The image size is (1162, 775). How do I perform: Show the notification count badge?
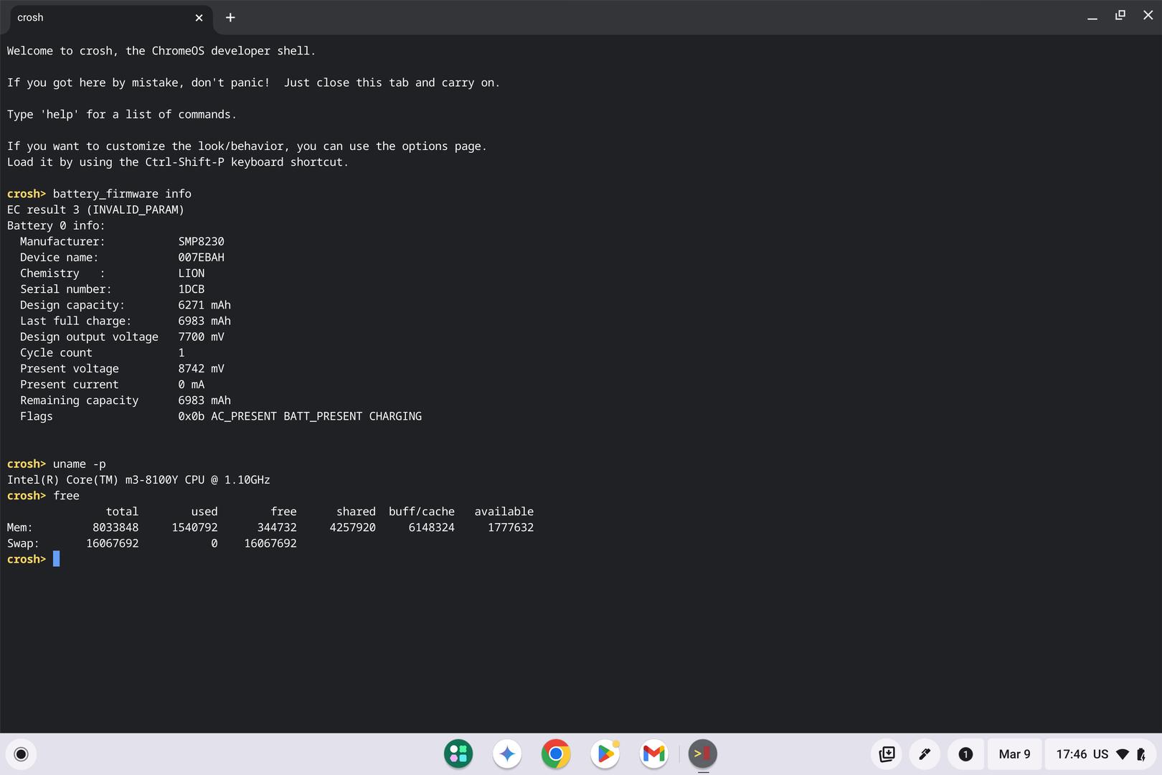965,754
